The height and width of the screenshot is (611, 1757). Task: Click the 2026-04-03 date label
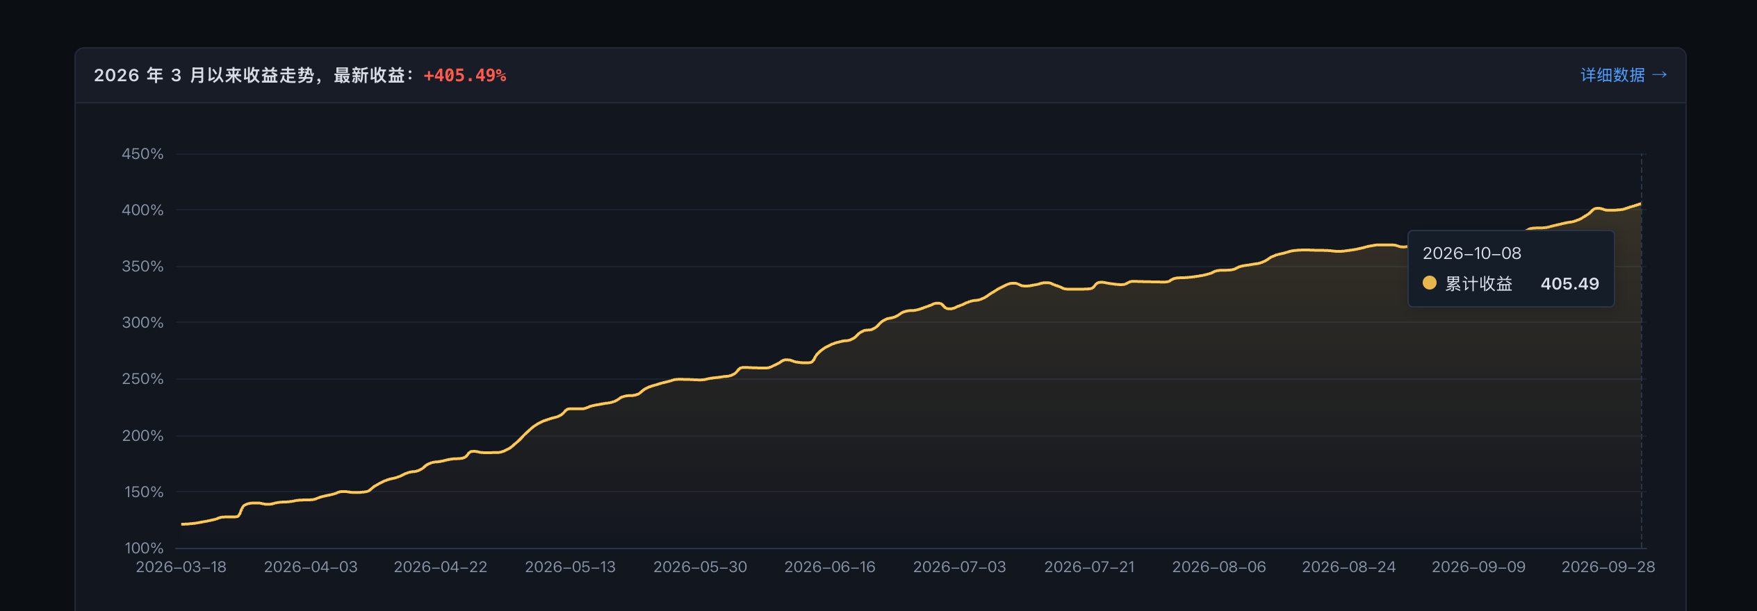point(311,567)
